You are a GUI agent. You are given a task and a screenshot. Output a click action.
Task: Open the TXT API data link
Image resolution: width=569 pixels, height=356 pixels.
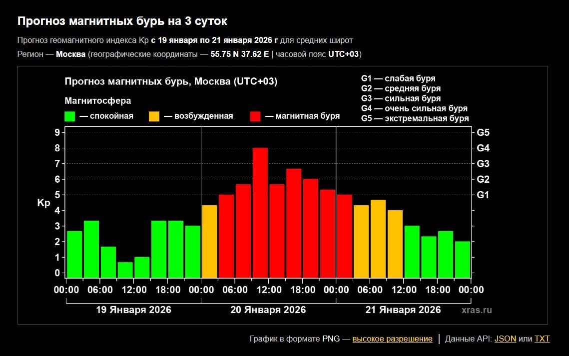coord(542,339)
